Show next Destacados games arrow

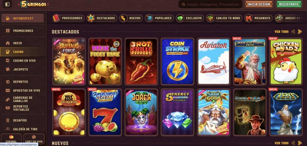[300, 32]
